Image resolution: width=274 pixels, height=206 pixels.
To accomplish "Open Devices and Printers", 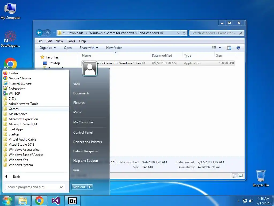I will pyautogui.click(x=87, y=142).
